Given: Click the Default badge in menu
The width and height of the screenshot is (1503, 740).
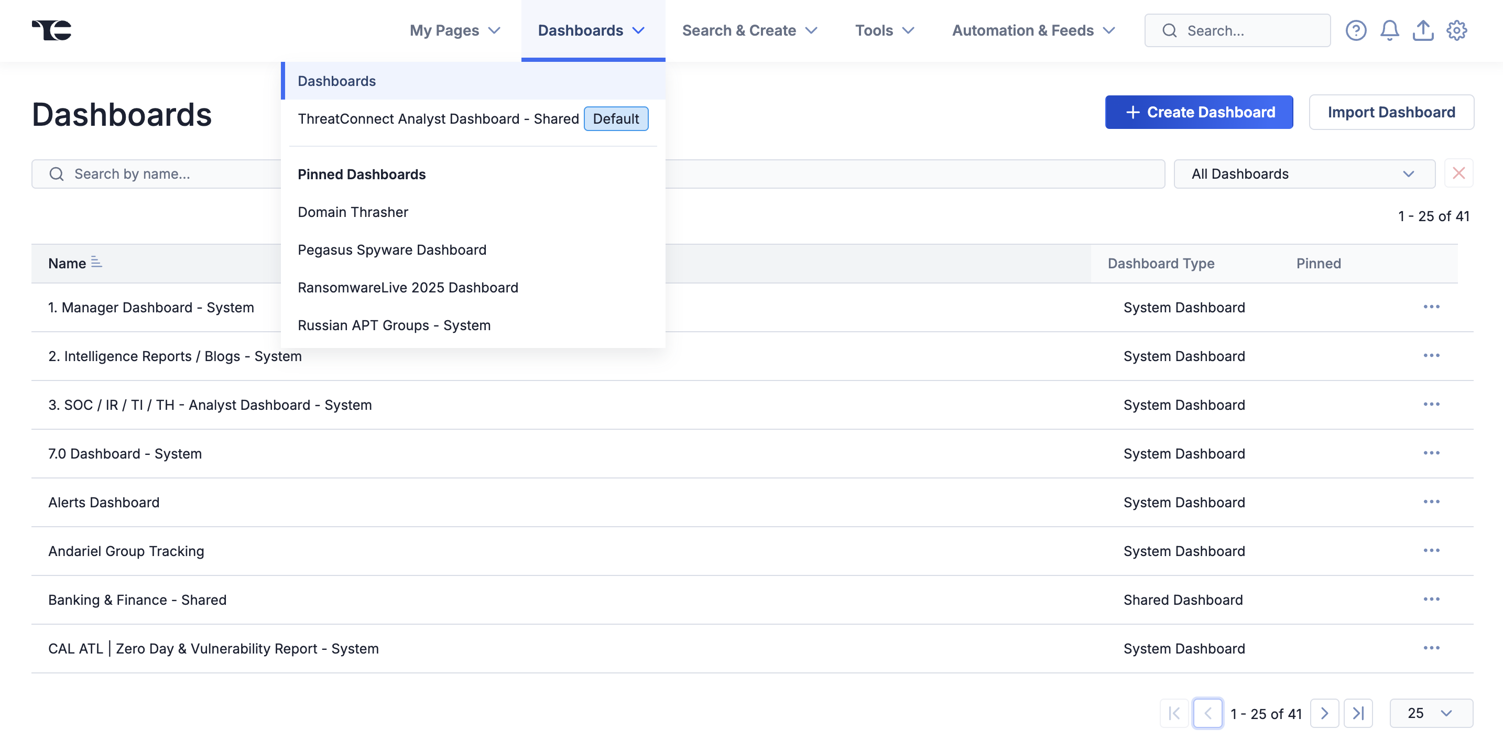Looking at the screenshot, I should [x=616, y=119].
